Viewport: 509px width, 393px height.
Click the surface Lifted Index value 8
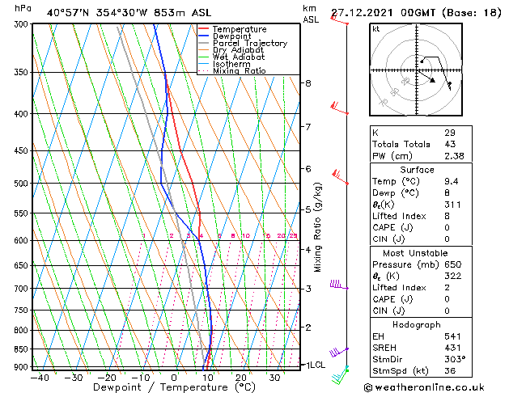(x=447, y=216)
